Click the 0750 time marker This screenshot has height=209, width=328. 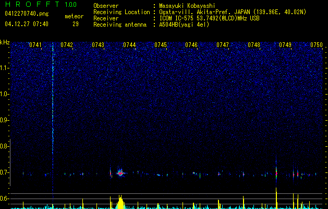[317, 45]
